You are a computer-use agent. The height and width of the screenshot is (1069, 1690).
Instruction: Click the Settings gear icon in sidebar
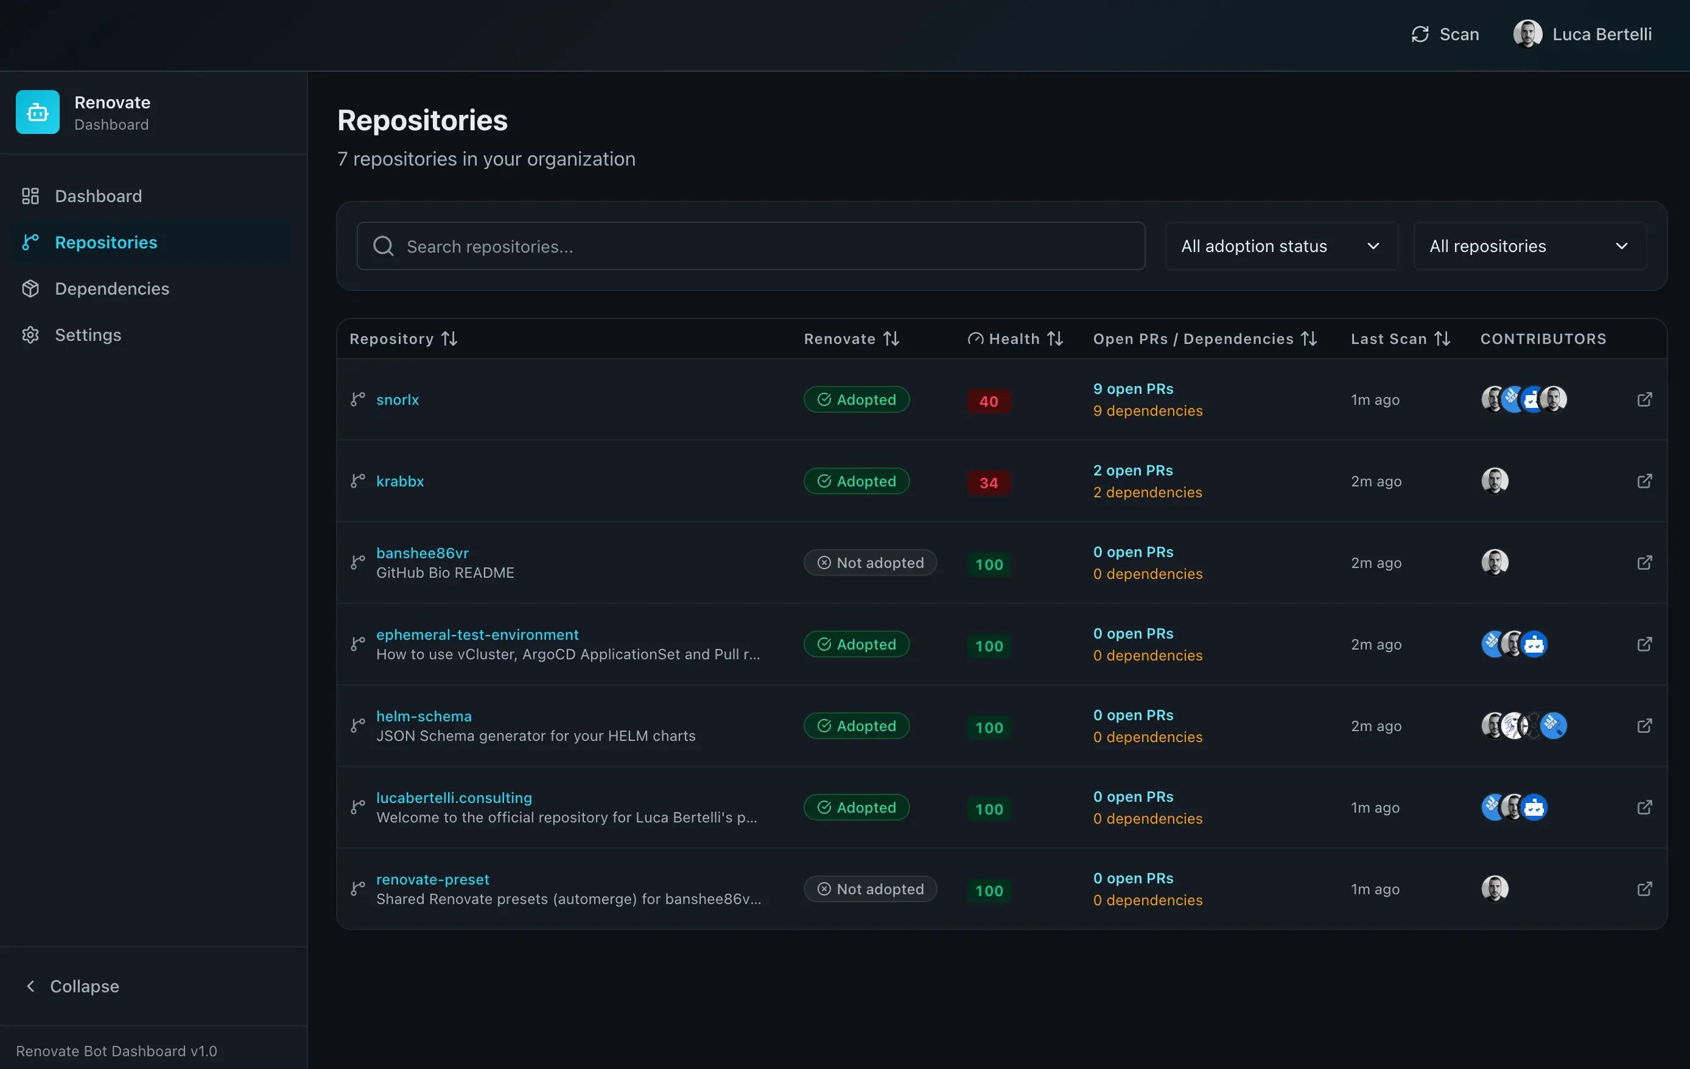pyautogui.click(x=30, y=335)
